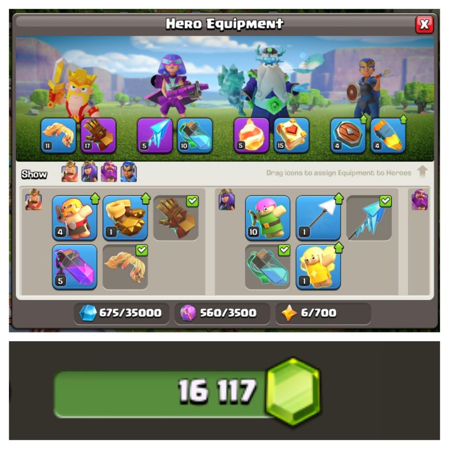Viewport: 449px width, 449px height.
Task: Tap the Giant Arrow equipment level 1
Action: click(x=318, y=218)
